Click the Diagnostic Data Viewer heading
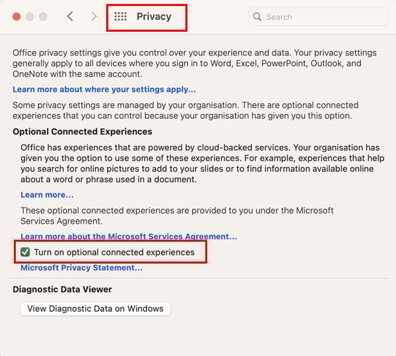Screen dimensions: 396x356 tap(62, 289)
